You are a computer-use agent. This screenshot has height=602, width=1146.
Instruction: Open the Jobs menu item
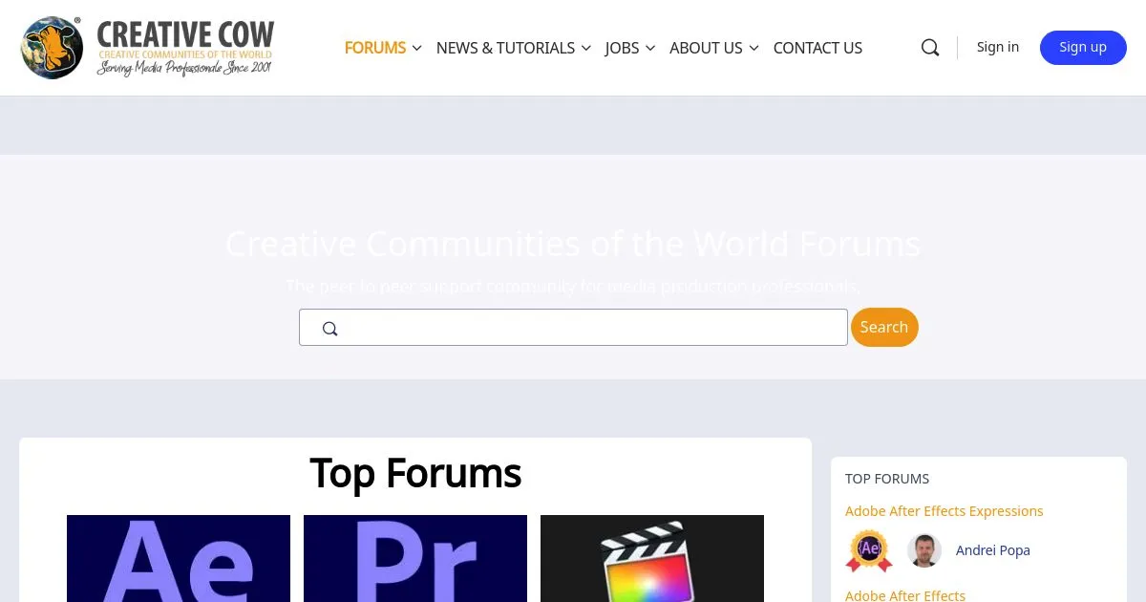[622, 48]
